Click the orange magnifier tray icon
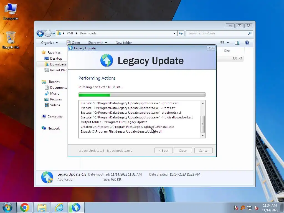The image size is (284, 213). tap(242, 208)
